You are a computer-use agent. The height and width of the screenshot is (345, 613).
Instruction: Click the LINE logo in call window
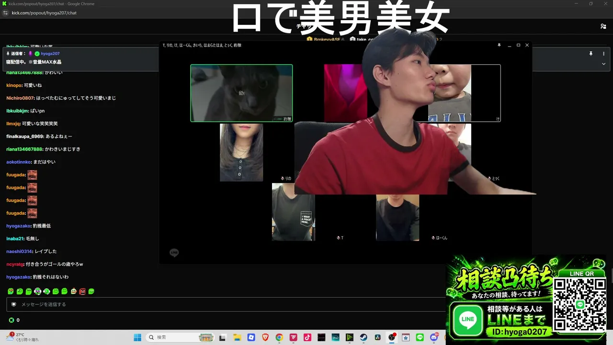pyautogui.click(x=174, y=253)
